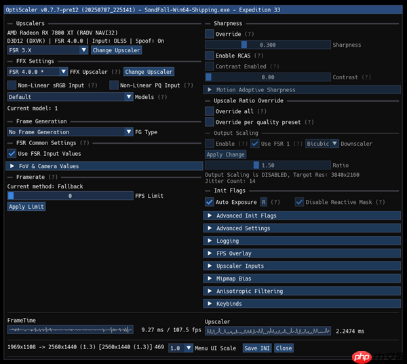Viewport: 407px width, 364px height.
Task: Click the (?) help next to FFX Upscaler
Action: [x=116, y=72]
